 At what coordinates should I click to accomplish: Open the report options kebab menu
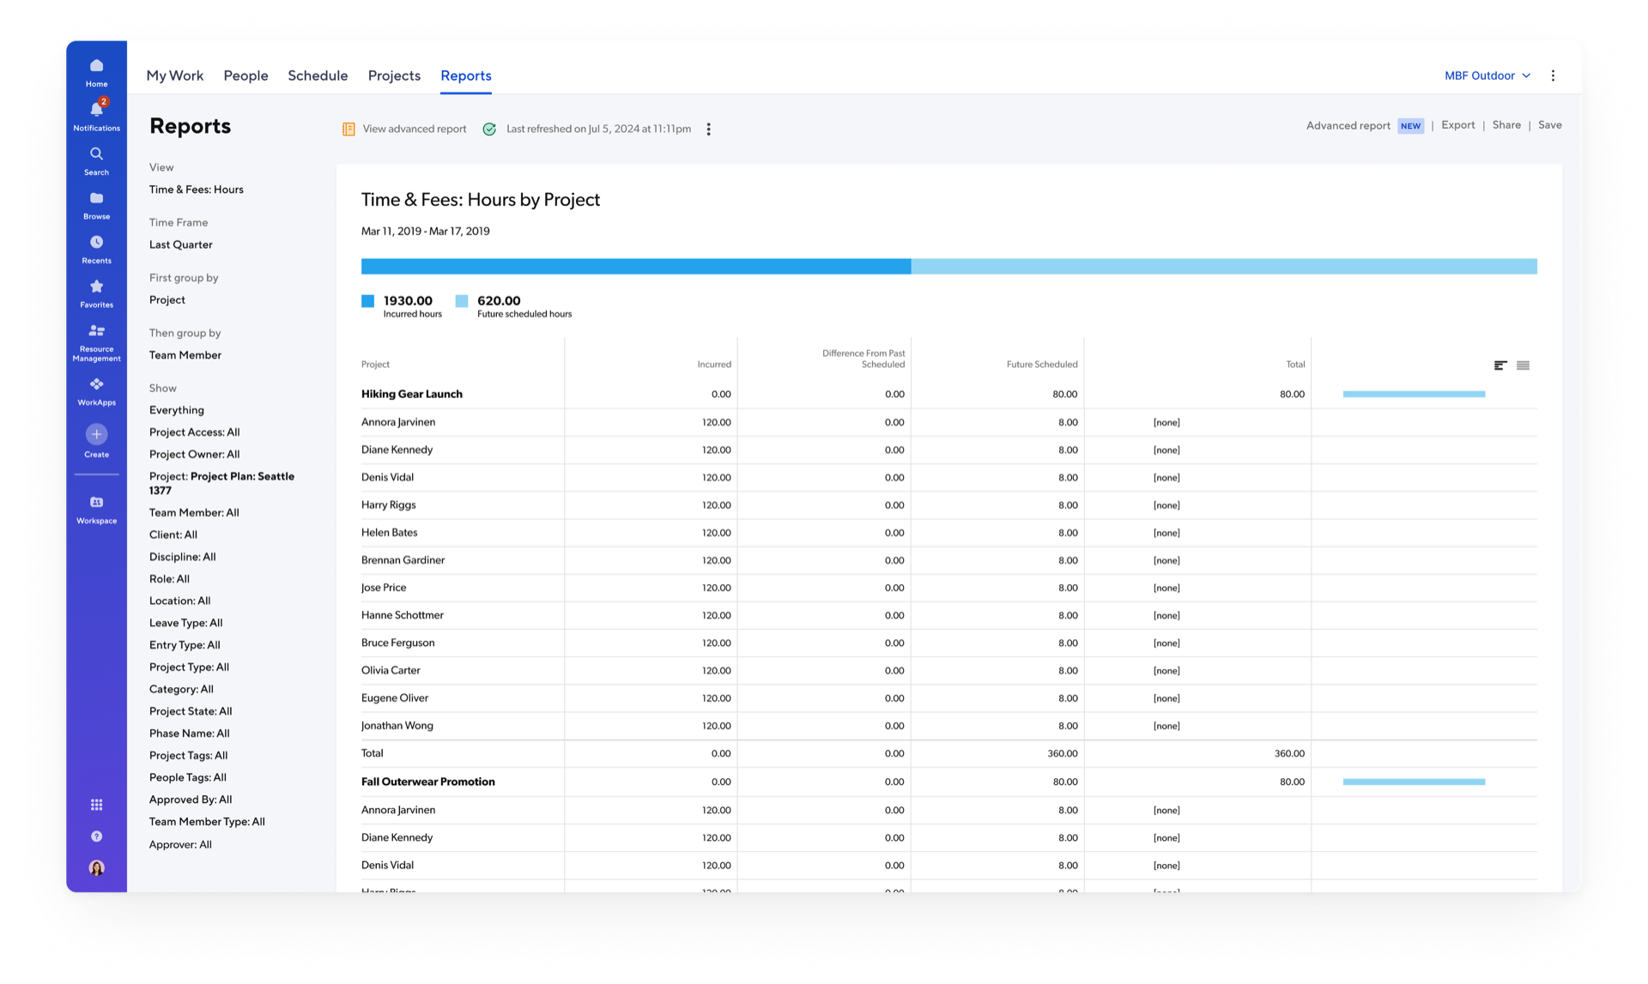[708, 129]
